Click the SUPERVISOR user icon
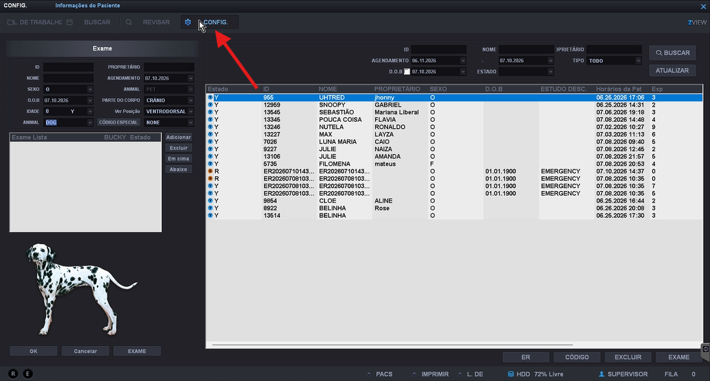The height and width of the screenshot is (381, 710). click(x=601, y=374)
